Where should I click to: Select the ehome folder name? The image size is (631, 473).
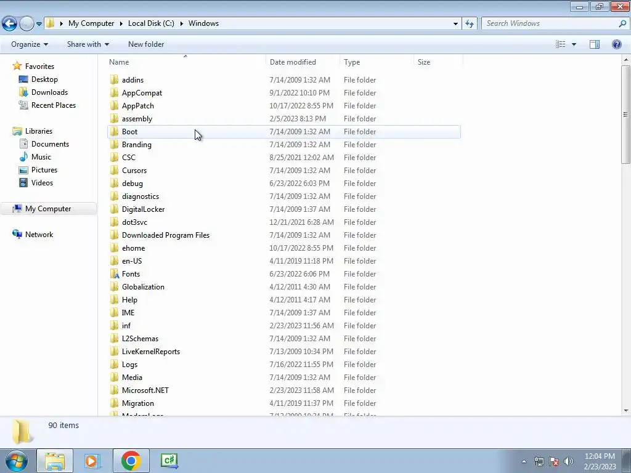pyautogui.click(x=133, y=248)
